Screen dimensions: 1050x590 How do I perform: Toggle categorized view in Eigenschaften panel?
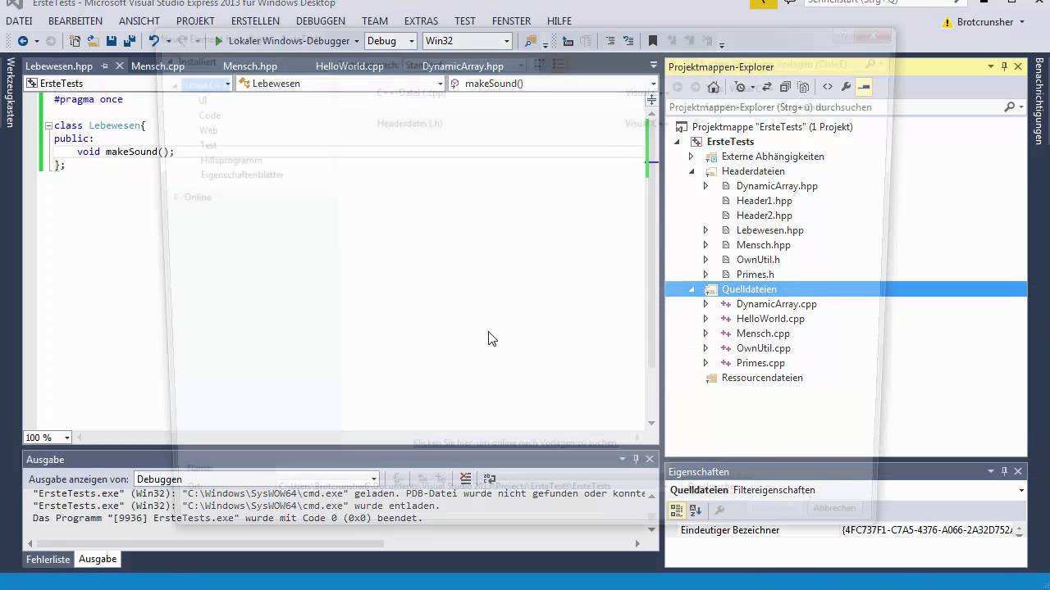677,510
